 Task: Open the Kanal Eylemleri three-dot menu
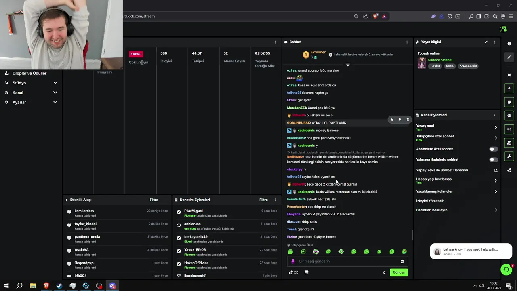tap(495, 115)
